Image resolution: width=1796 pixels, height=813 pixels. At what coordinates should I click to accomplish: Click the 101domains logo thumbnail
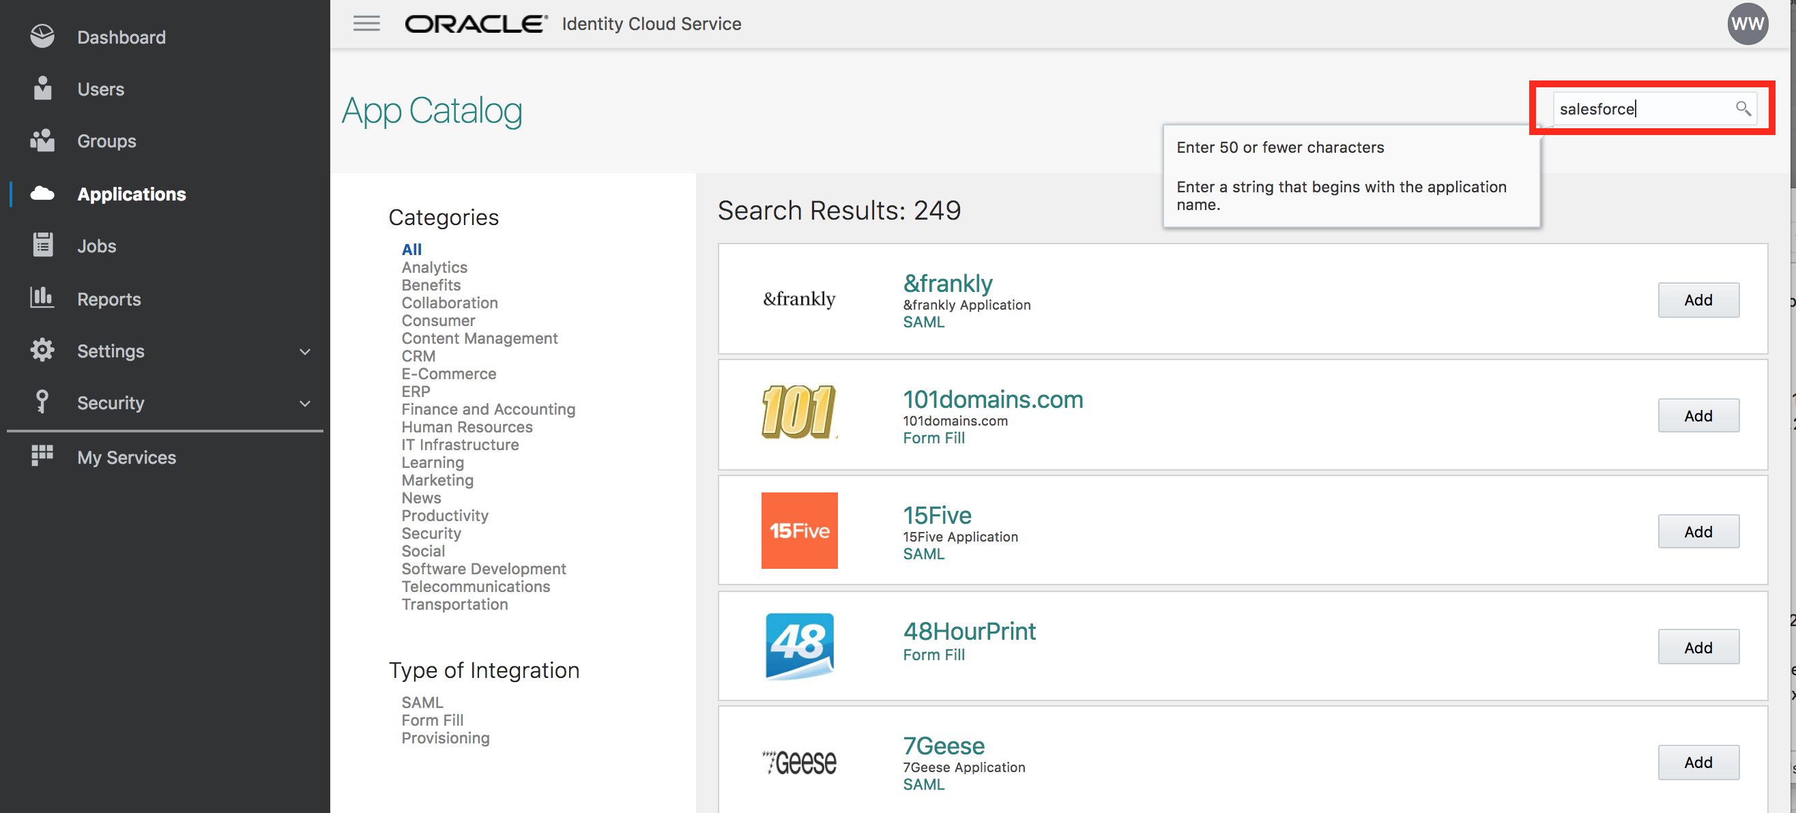point(799,412)
